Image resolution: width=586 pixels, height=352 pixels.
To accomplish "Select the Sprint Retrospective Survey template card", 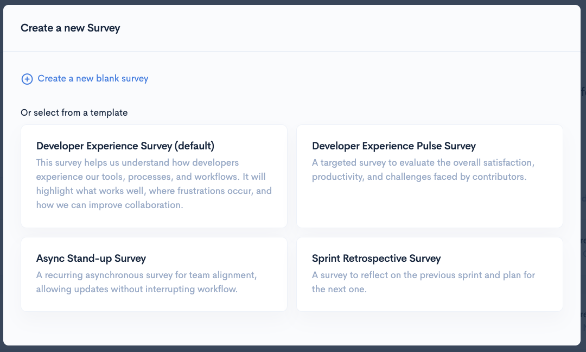I will tap(429, 274).
